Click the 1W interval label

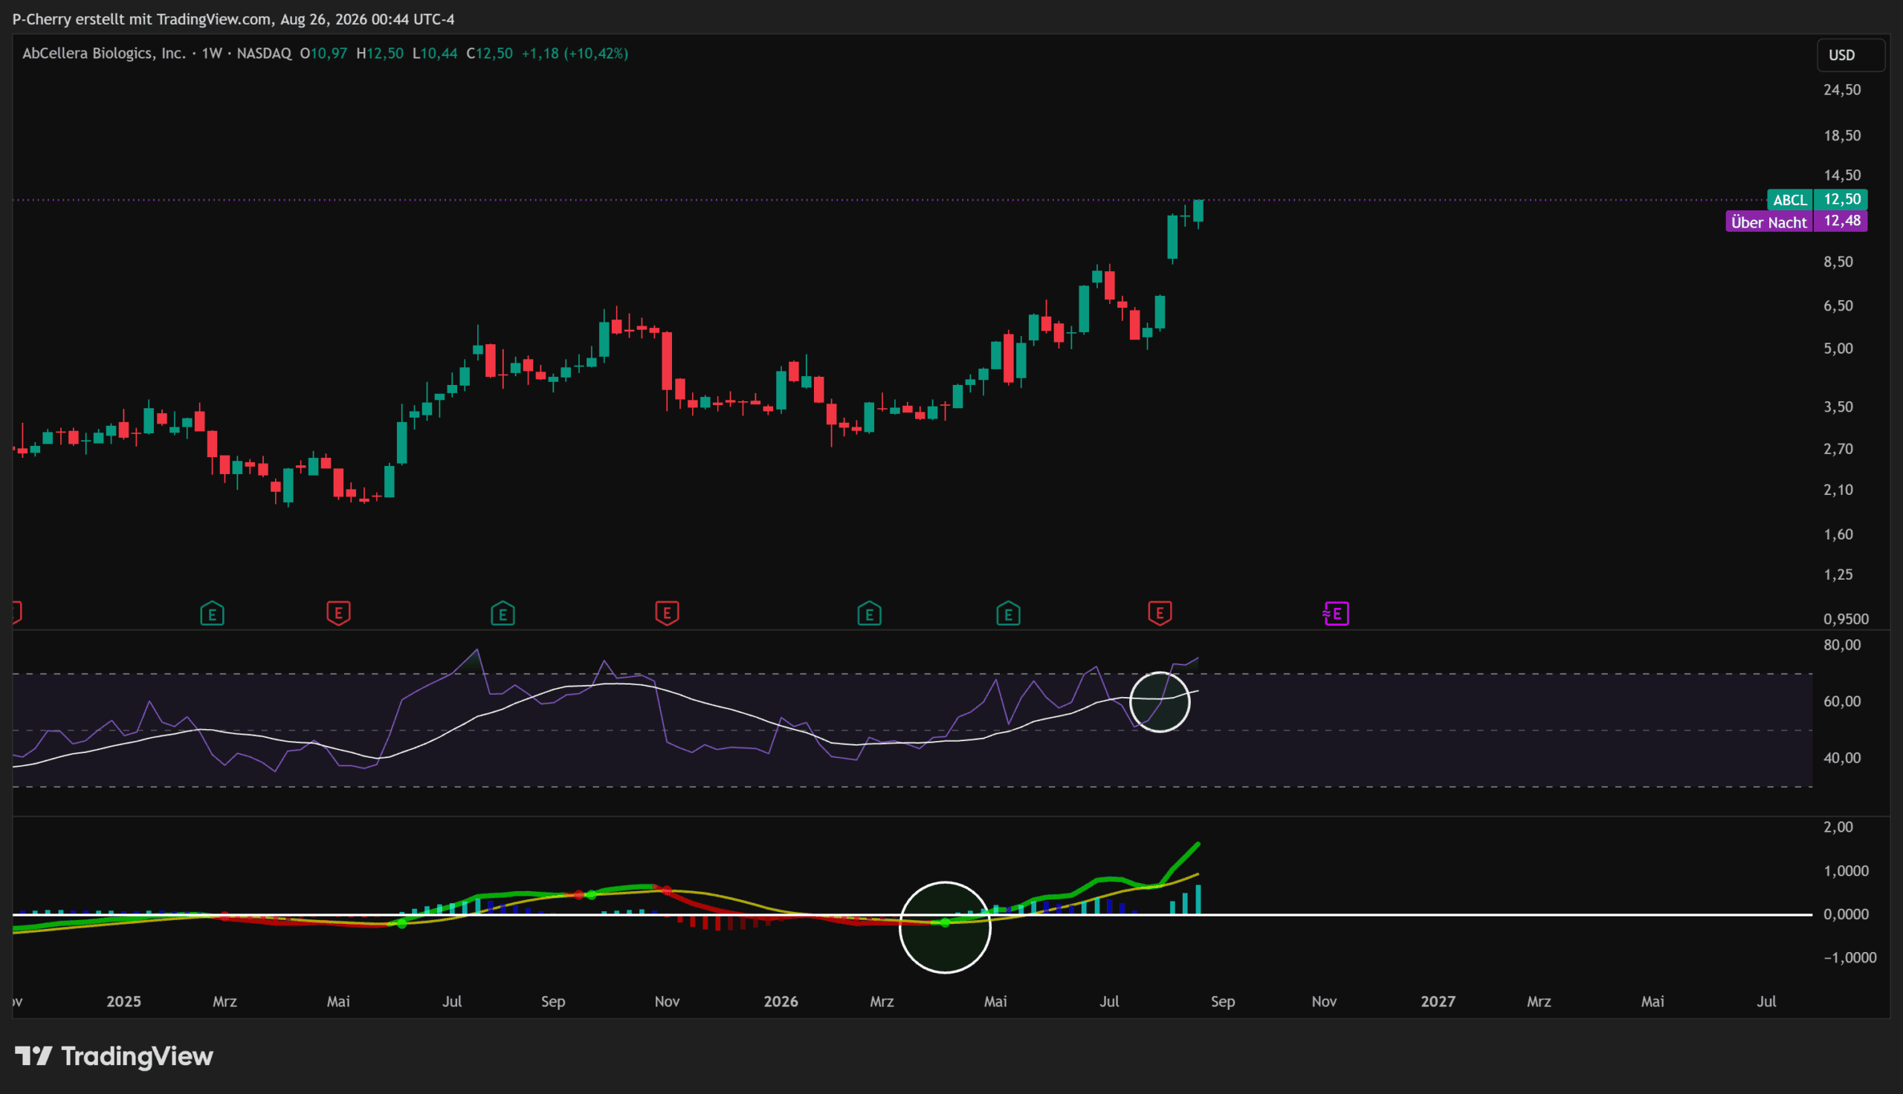tap(212, 54)
